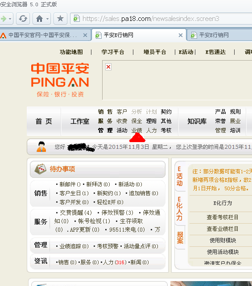Image resolution: width=252 pixels, height=286 pixels.
Task: Open 展业 in 知识库 menu
Action: click(x=235, y=121)
